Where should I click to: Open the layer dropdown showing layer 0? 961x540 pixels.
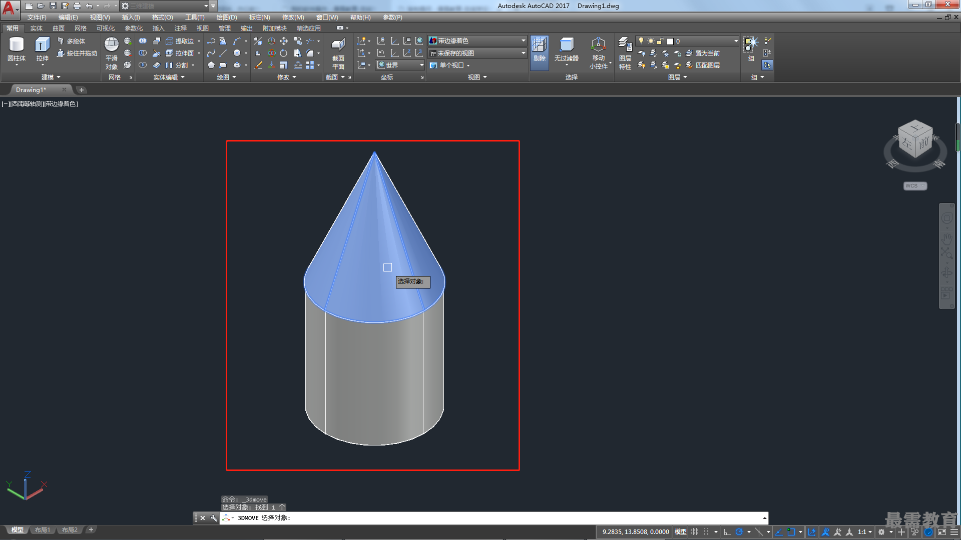pos(687,41)
